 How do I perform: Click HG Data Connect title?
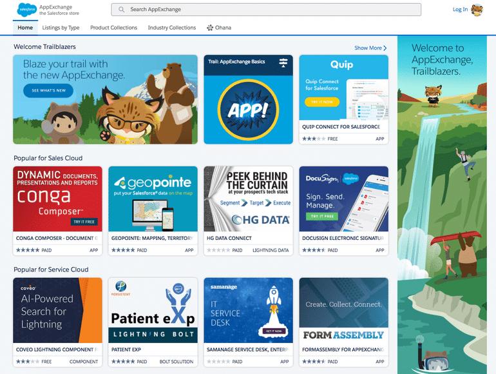click(x=229, y=238)
